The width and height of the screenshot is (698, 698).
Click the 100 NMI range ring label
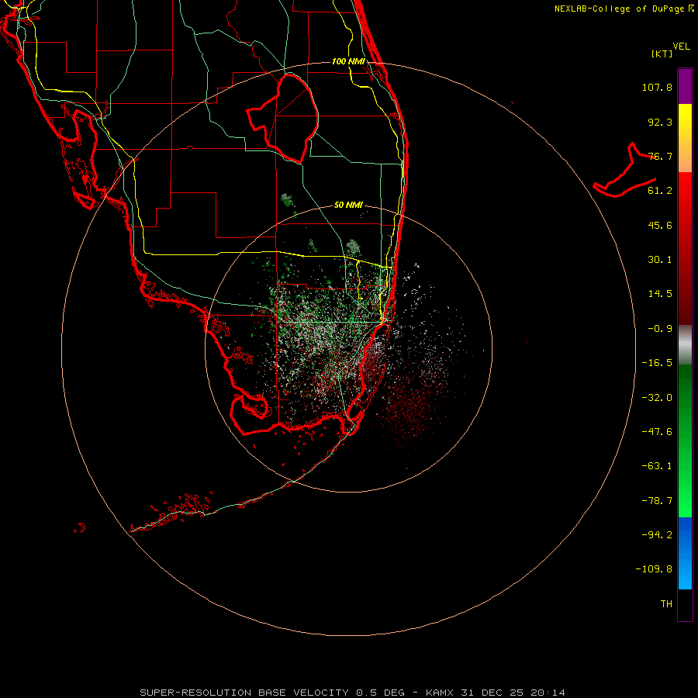coord(348,61)
